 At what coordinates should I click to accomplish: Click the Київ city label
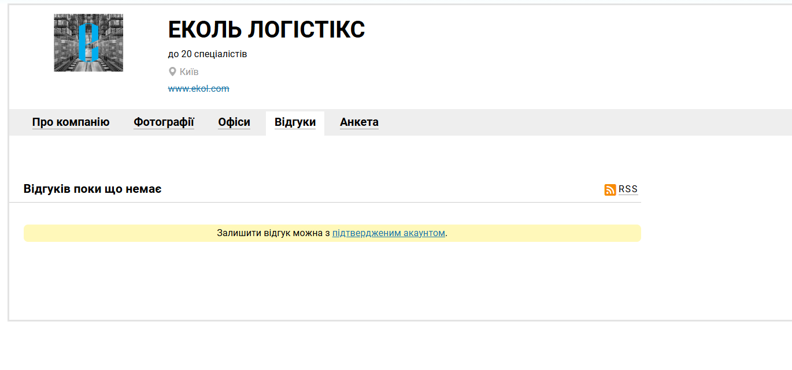pyautogui.click(x=189, y=72)
